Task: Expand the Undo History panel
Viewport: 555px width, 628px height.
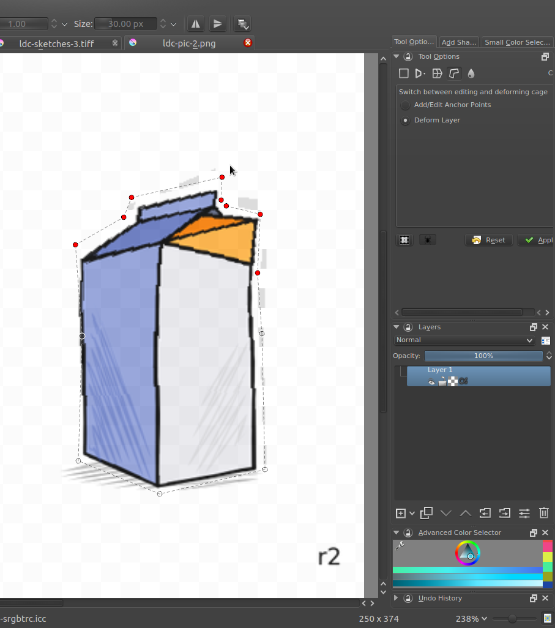Action: pos(396,598)
